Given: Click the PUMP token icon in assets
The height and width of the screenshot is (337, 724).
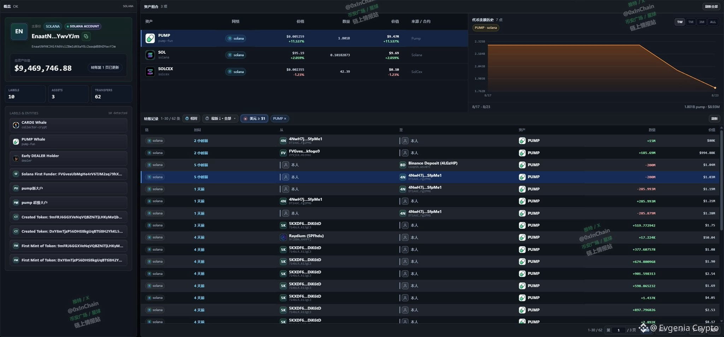Looking at the screenshot, I should pyautogui.click(x=150, y=38).
